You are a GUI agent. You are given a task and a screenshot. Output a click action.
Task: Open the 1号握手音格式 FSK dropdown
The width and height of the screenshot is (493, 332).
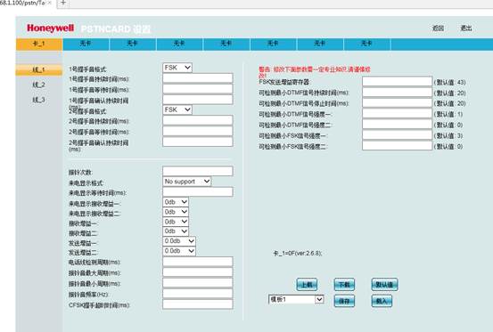pos(177,68)
